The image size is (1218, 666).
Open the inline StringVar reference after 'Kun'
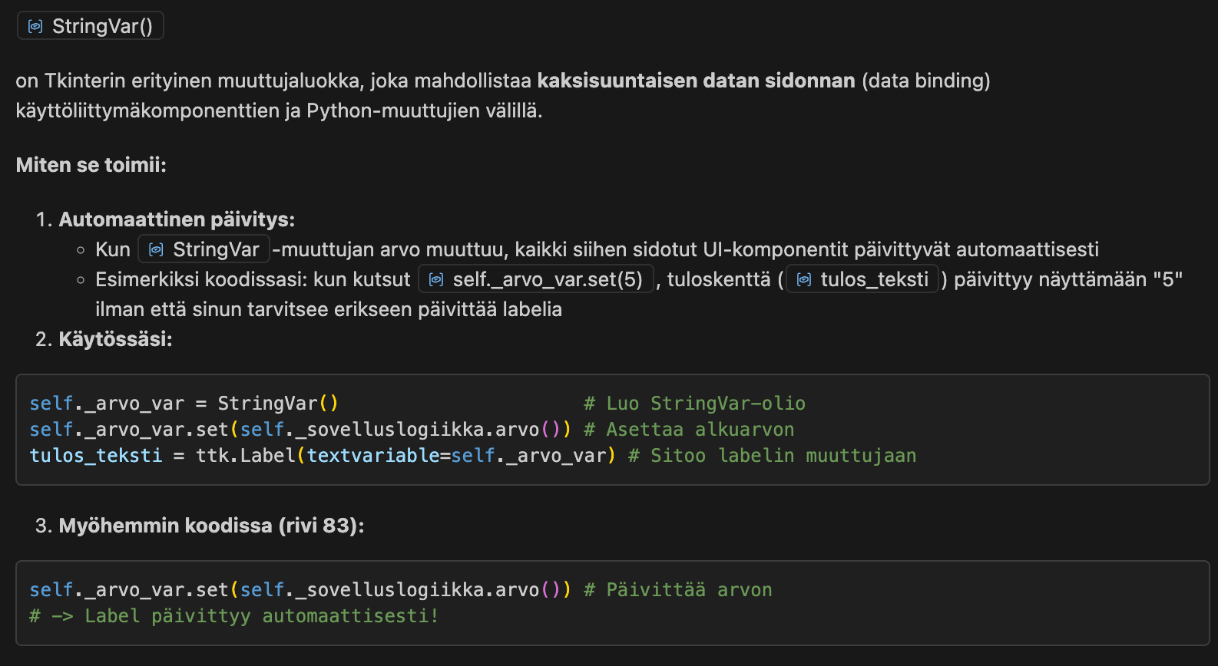click(216, 249)
